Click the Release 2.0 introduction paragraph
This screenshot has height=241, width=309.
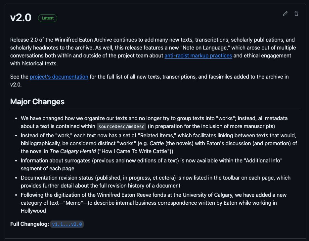pyautogui.click(x=153, y=52)
